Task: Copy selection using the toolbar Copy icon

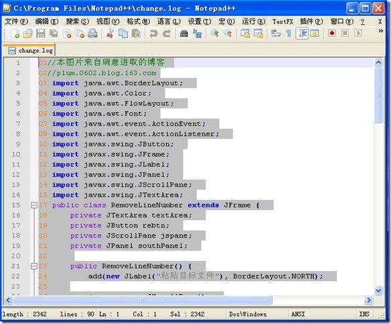Action: (x=123, y=33)
